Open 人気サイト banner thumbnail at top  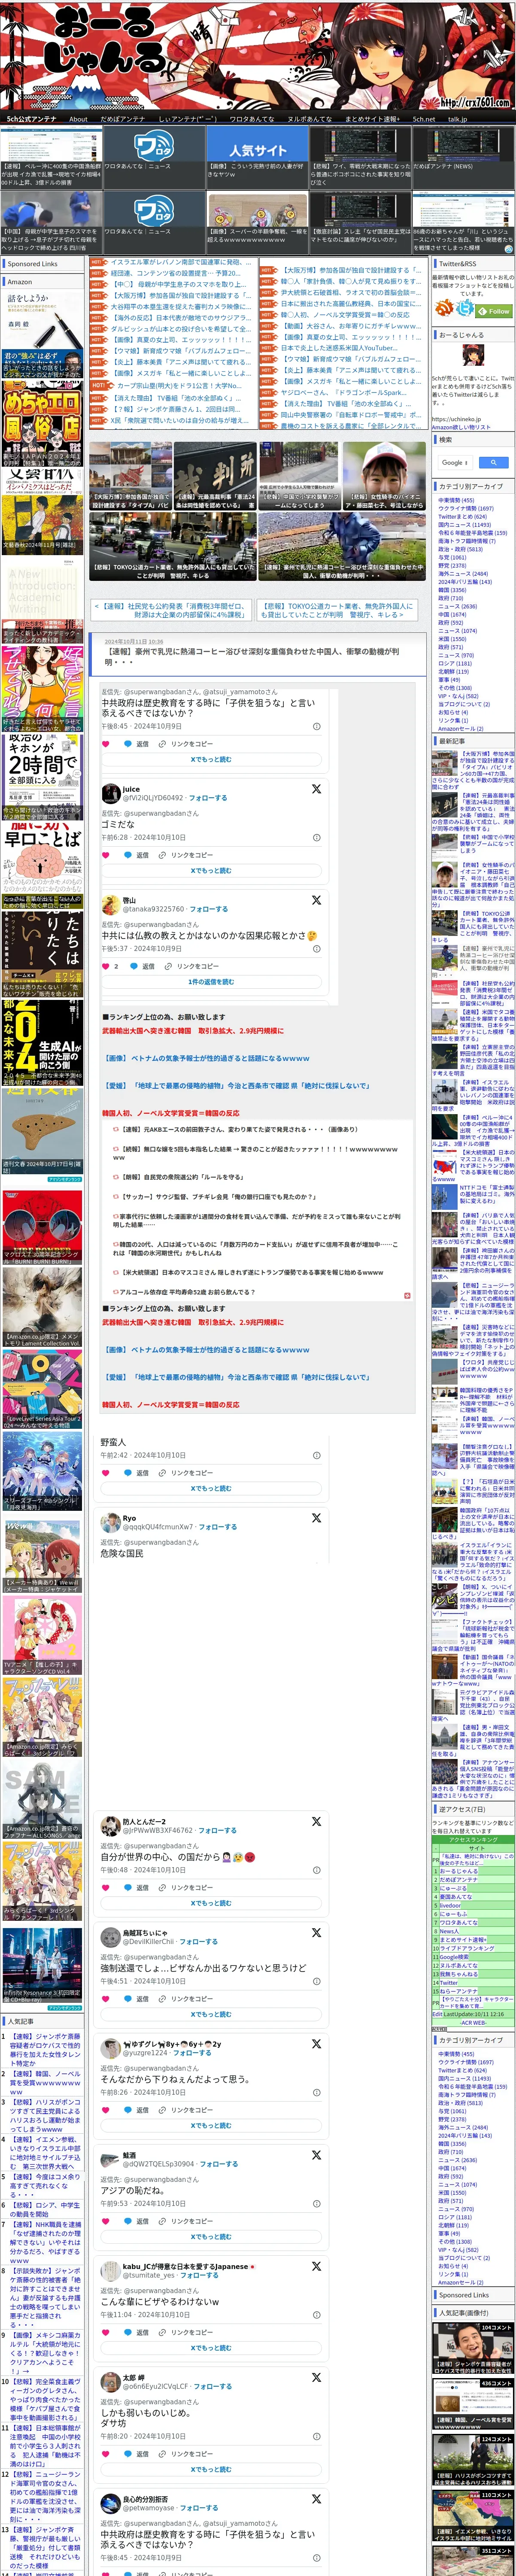tap(258, 142)
